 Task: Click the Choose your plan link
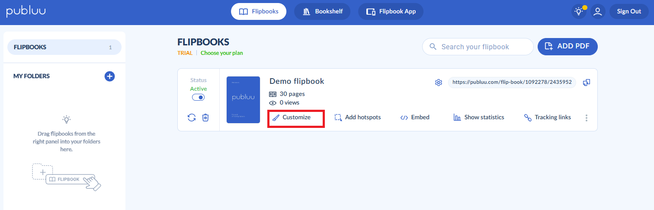click(x=221, y=53)
